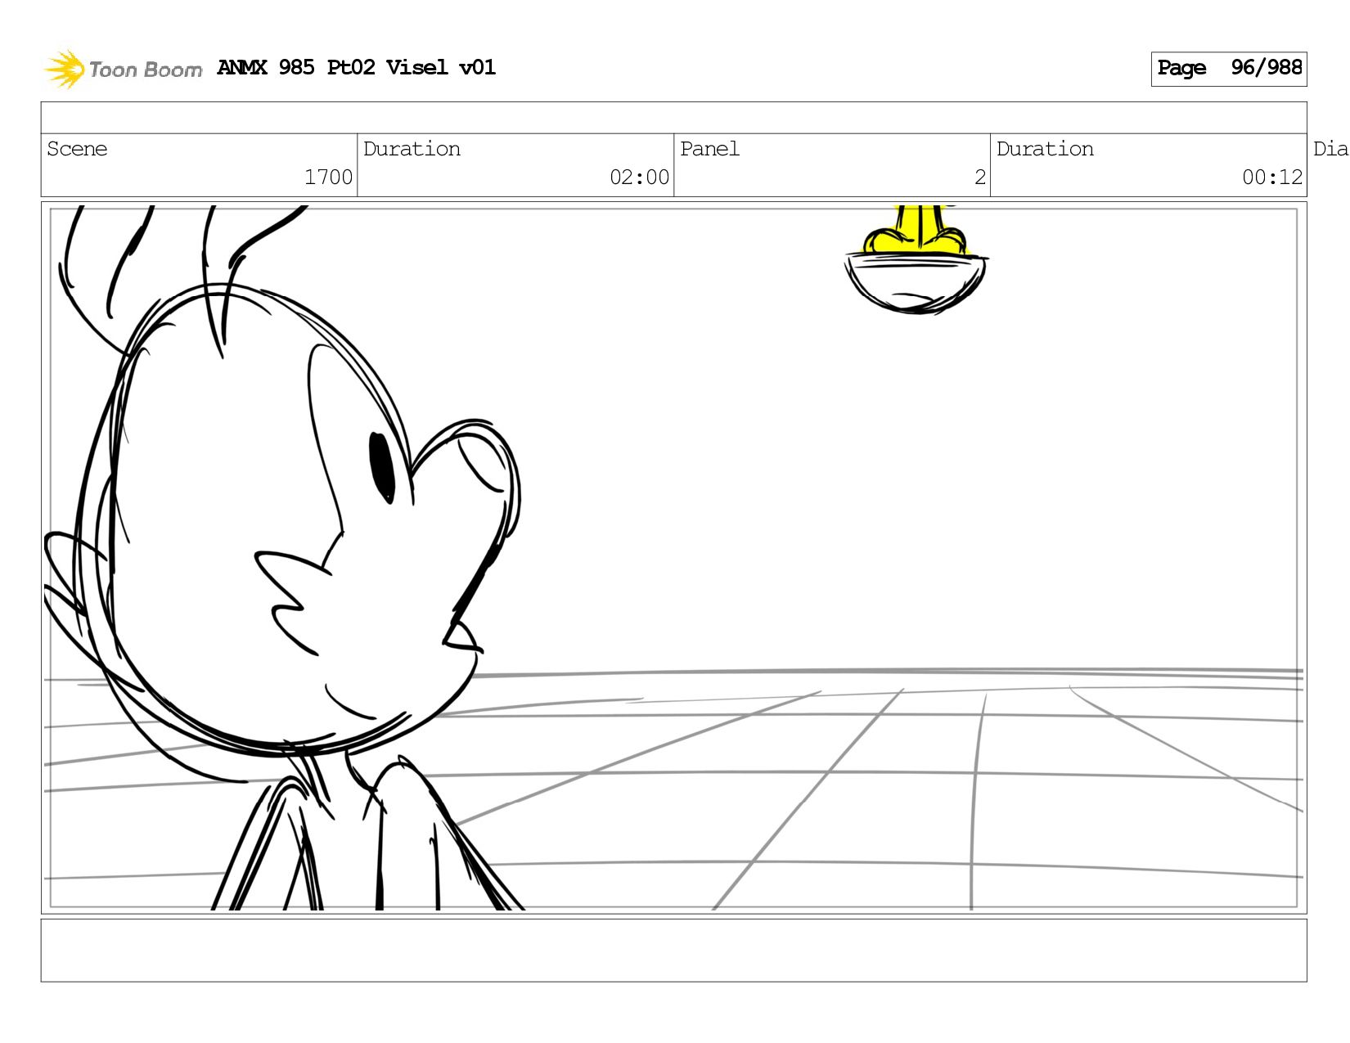This screenshot has height=1043, width=1350.
Task: Select scene number '1700'
Action: (328, 178)
